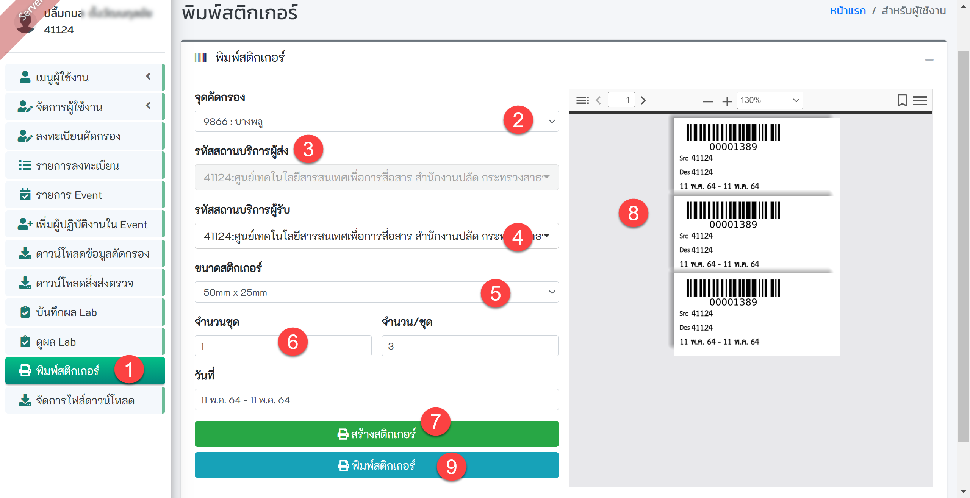The height and width of the screenshot is (498, 970).
Task: Click the bookmark icon in PDF toolbar
Action: click(x=902, y=100)
